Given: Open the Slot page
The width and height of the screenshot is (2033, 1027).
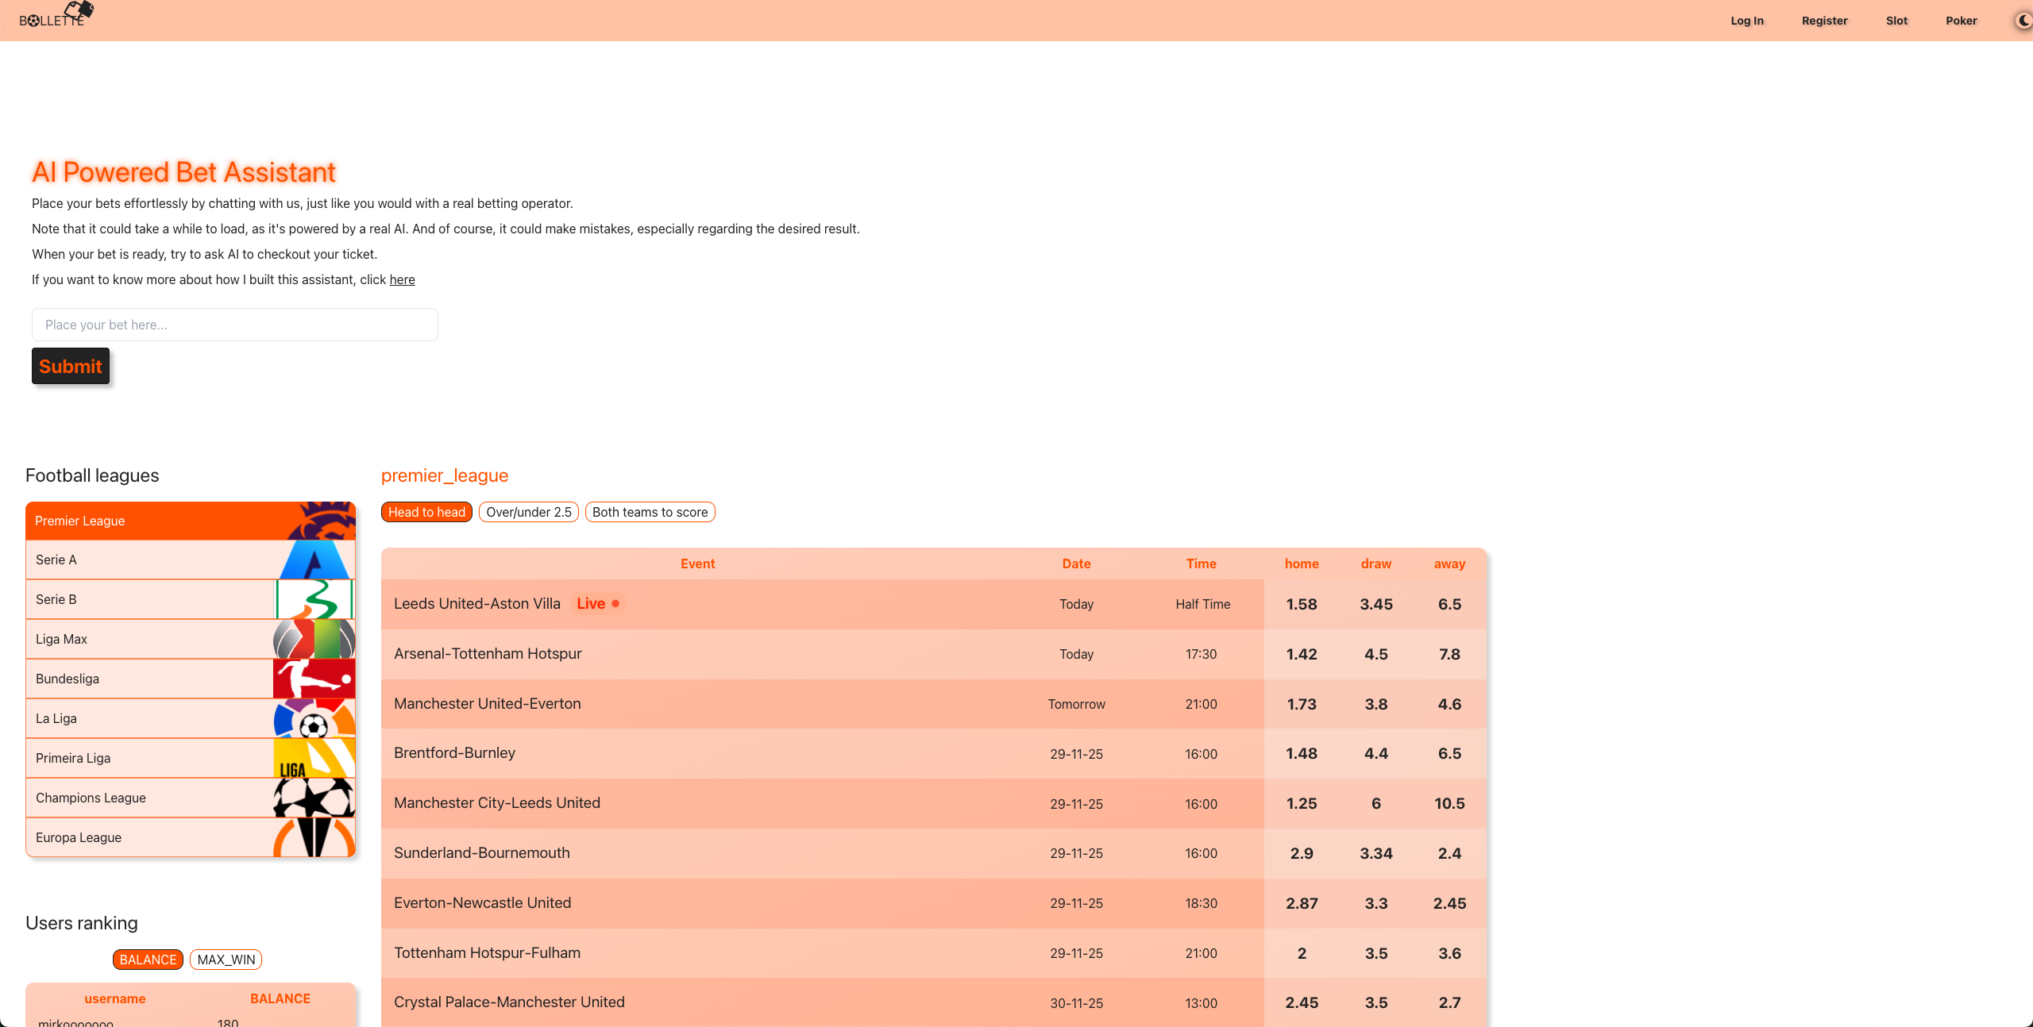Looking at the screenshot, I should tap(1896, 21).
